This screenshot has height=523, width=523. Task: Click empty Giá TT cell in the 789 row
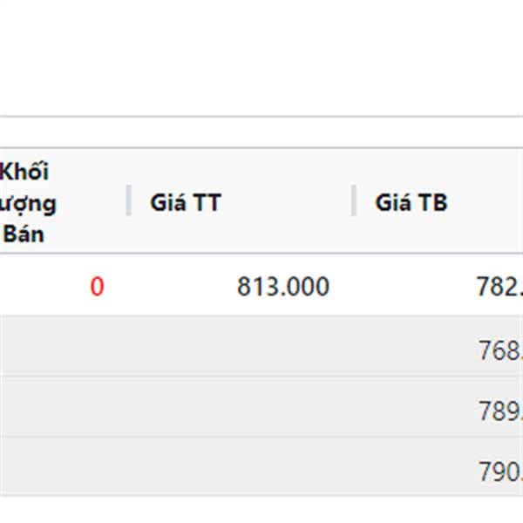241,407
